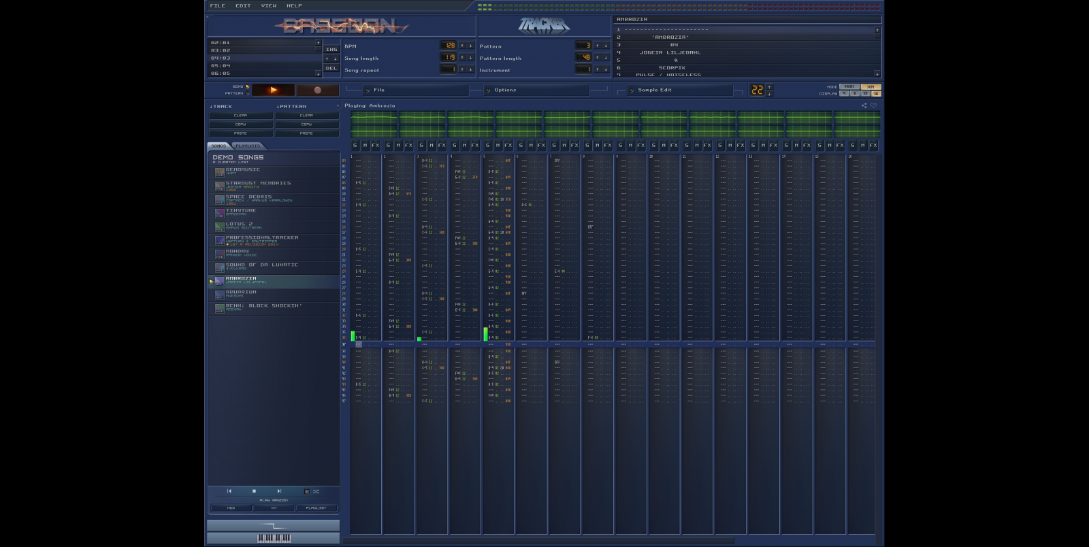This screenshot has height=547, width=1089.
Task: Increase the BPM with the up arrow
Action: click(462, 46)
